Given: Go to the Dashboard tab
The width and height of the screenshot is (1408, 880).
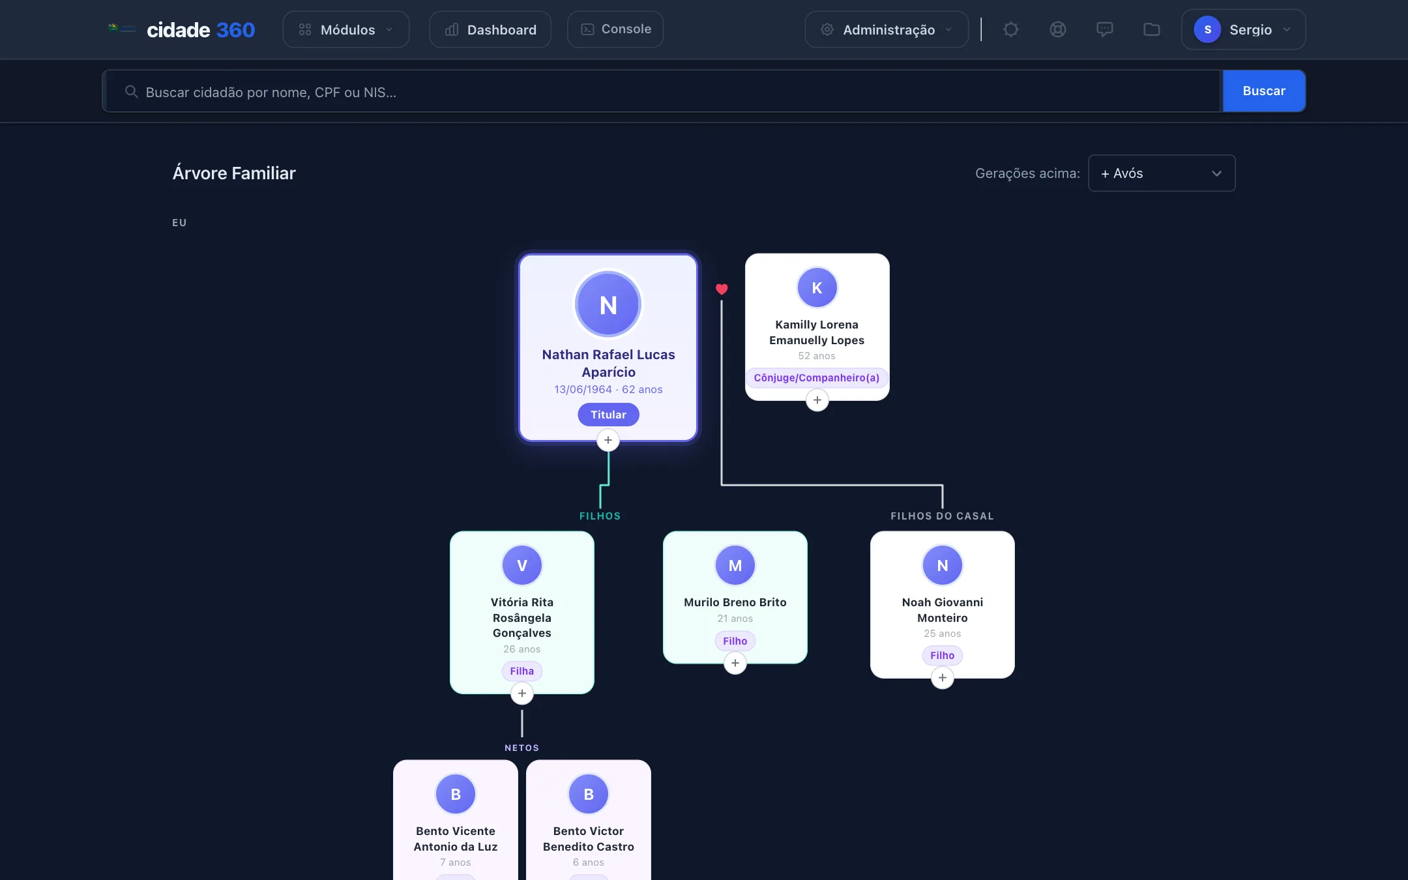Looking at the screenshot, I should pyautogui.click(x=490, y=29).
